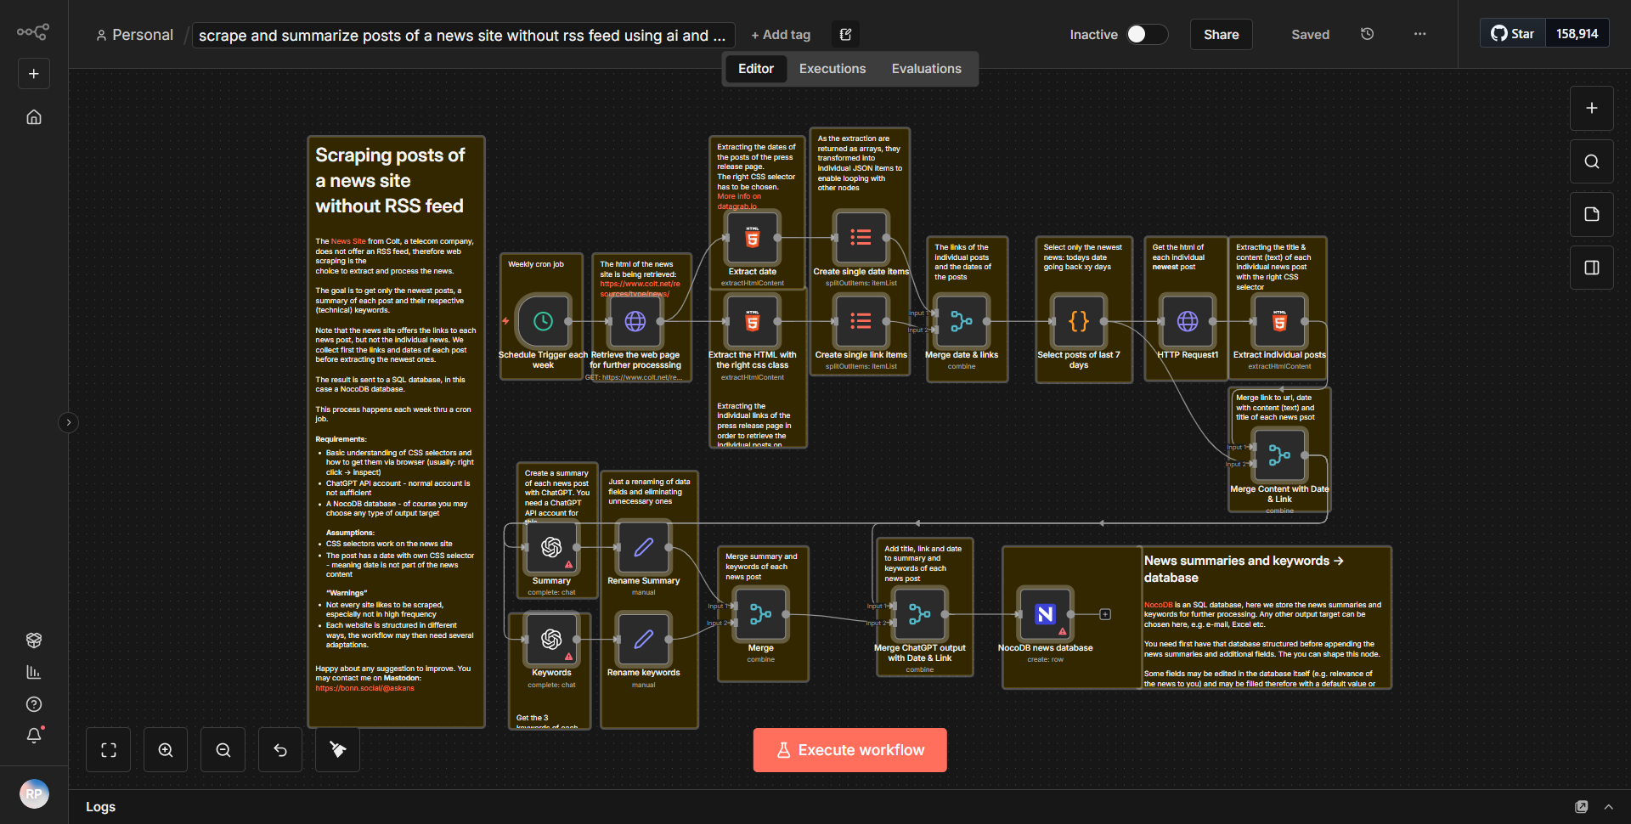The height and width of the screenshot is (824, 1631).
Task: Open the Schedule Trigger node
Action: [x=542, y=321]
